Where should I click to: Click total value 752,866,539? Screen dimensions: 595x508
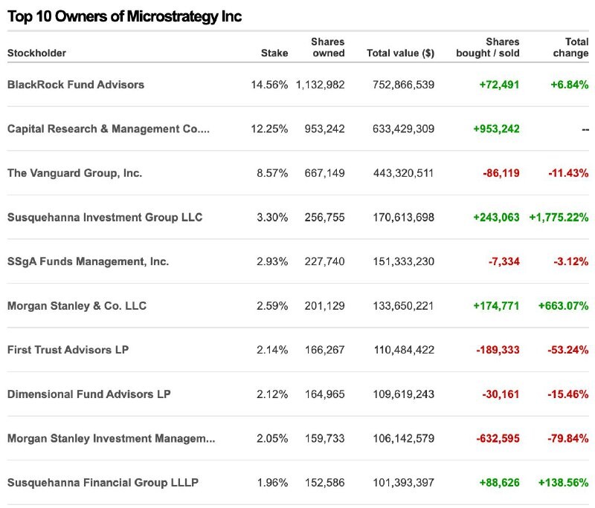[403, 85]
